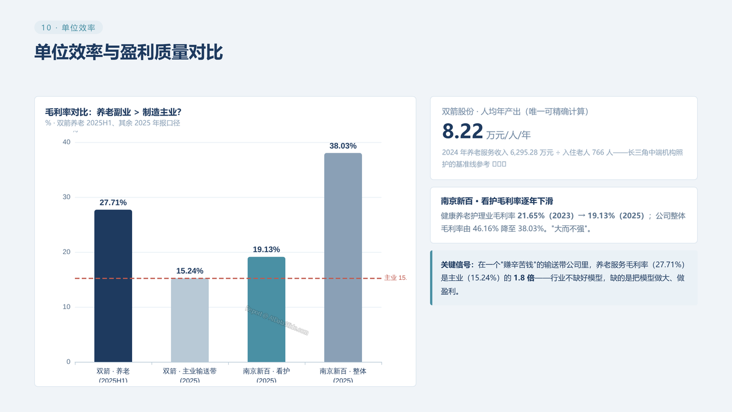Click the 19.13% bar value label
This screenshot has height=412, width=732.
266,249
